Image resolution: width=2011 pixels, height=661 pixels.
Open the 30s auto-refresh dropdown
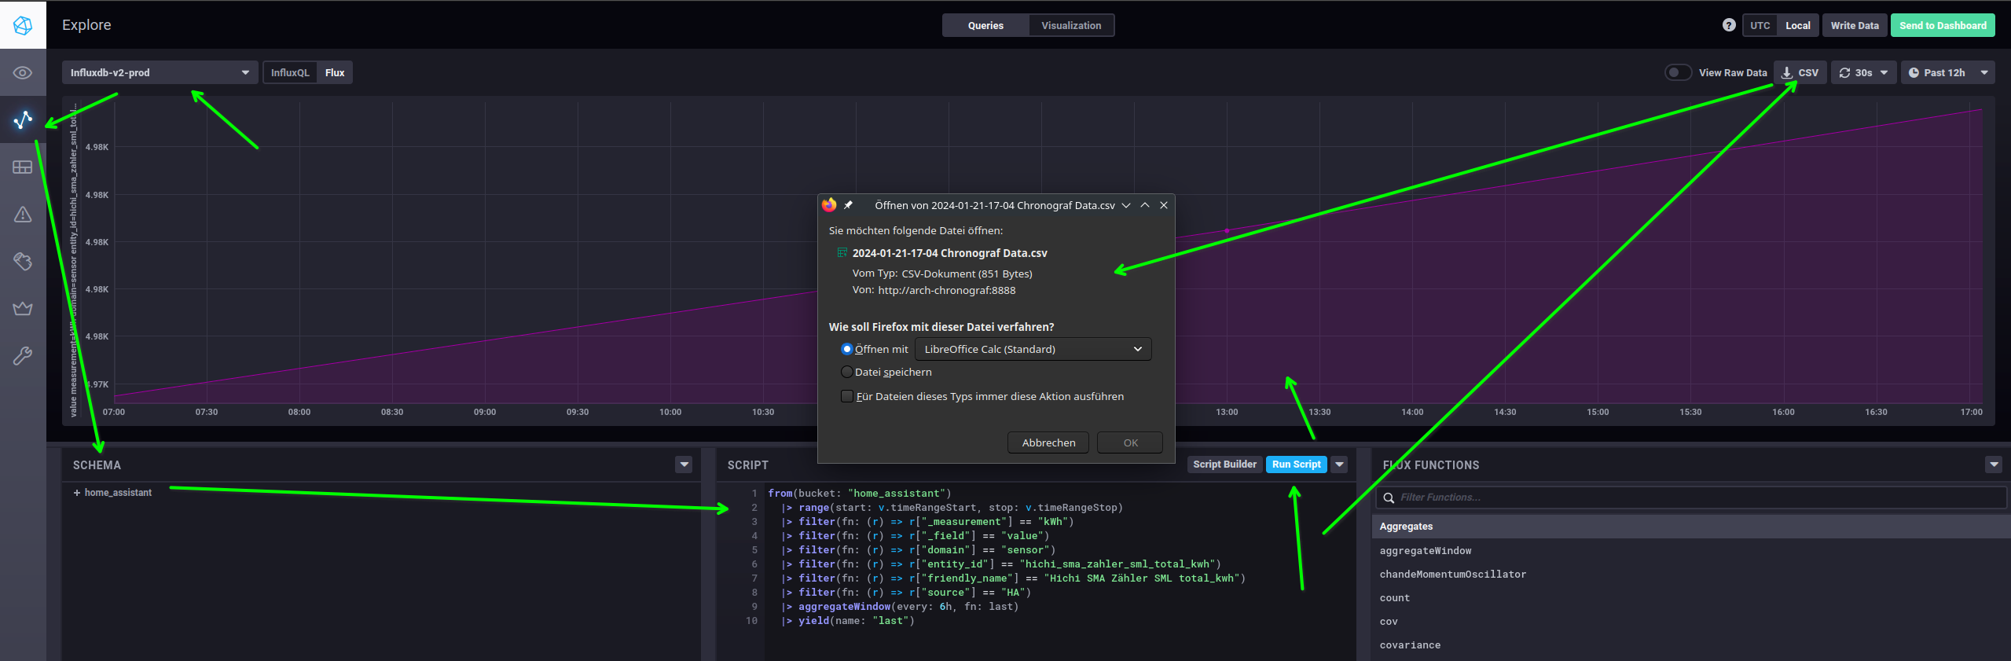(x=1863, y=72)
